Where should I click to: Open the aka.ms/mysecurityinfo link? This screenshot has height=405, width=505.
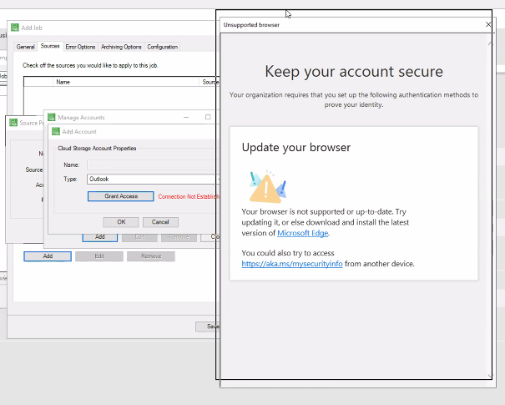point(292,264)
